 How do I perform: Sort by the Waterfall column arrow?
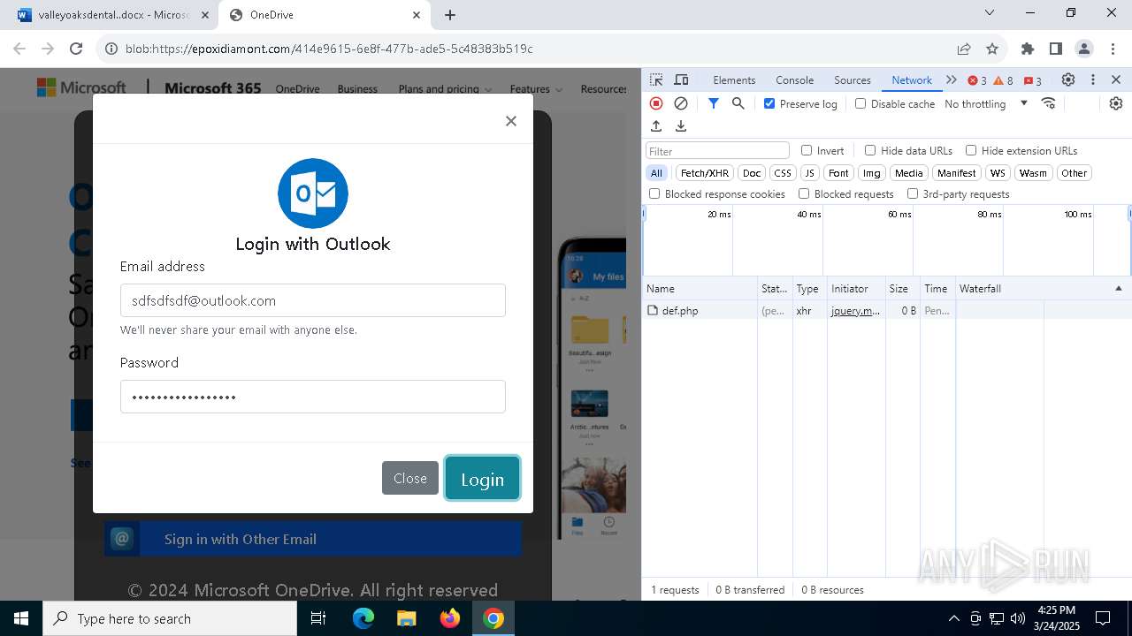1118,288
